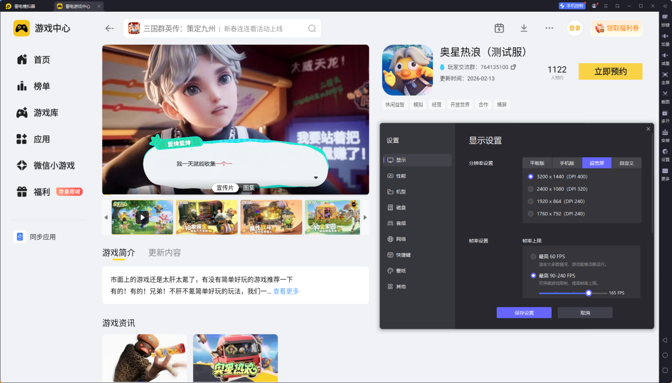Open 游戏库 game library in navigation
Screen dimensions: 672x383
pyautogui.click(x=38, y=113)
